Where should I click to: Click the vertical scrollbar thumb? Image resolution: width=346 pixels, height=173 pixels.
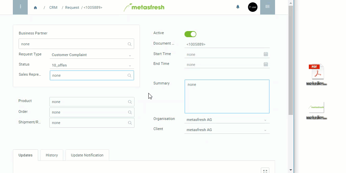(291, 60)
